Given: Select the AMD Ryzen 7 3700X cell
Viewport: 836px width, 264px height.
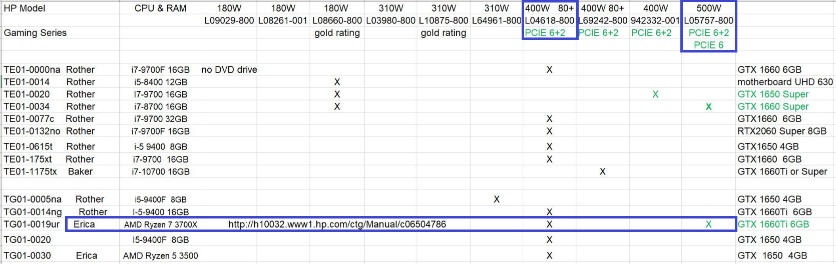Looking at the screenshot, I should click(161, 224).
